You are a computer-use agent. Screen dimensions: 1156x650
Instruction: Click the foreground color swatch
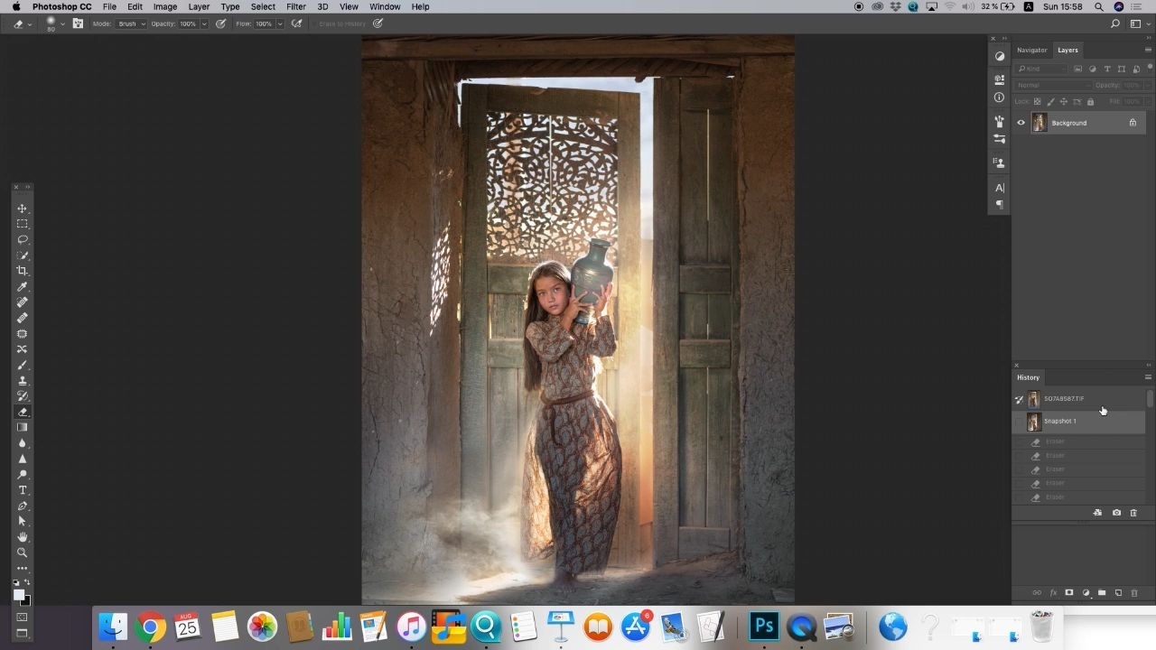click(x=18, y=594)
